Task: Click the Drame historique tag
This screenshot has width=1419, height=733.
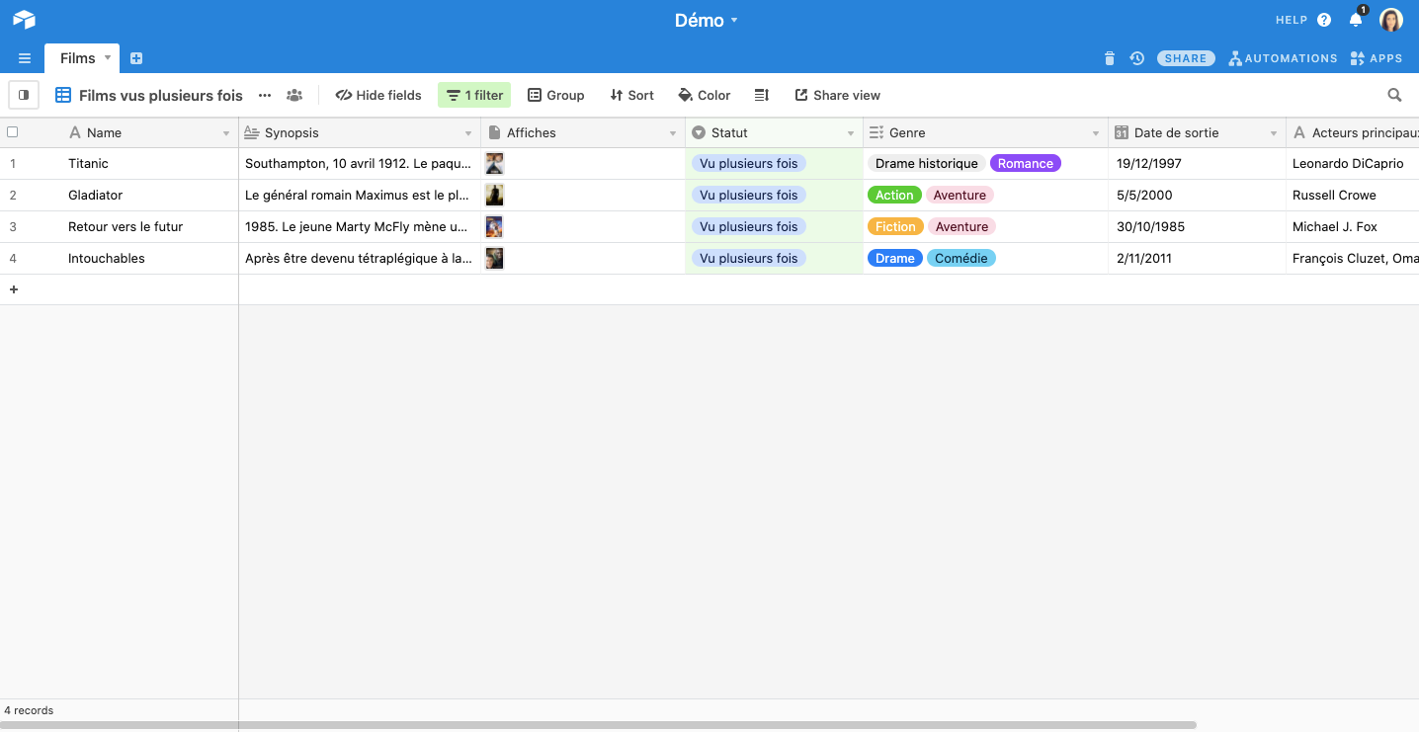Action: 927,164
